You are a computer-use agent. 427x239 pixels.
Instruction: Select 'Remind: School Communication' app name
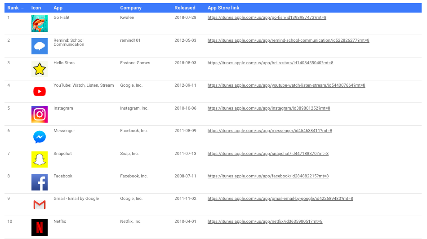tap(69, 43)
